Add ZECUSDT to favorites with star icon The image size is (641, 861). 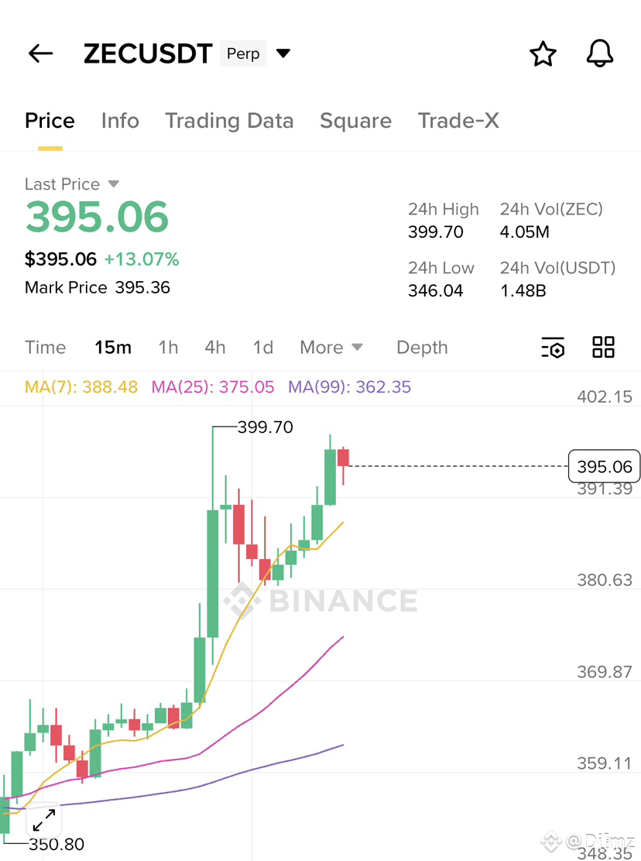tap(543, 54)
